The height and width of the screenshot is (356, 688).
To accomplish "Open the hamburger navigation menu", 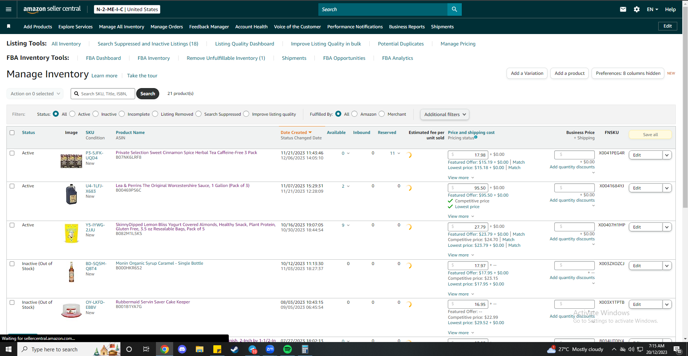I will pos(9,9).
